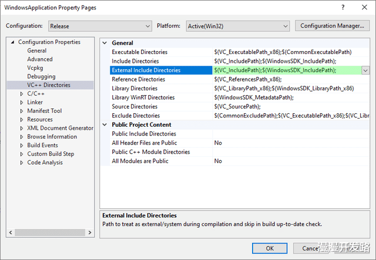This screenshot has height=260, width=376.
Task: Click No value for All Header Files
Action: [x=291, y=143]
